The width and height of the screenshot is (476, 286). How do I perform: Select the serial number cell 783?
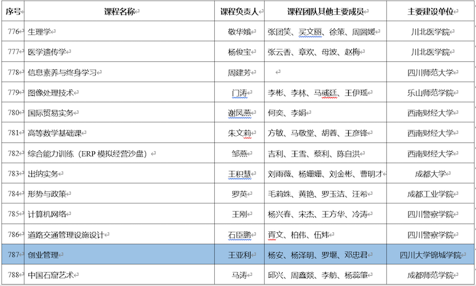pyautogui.click(x=13, y=173)
